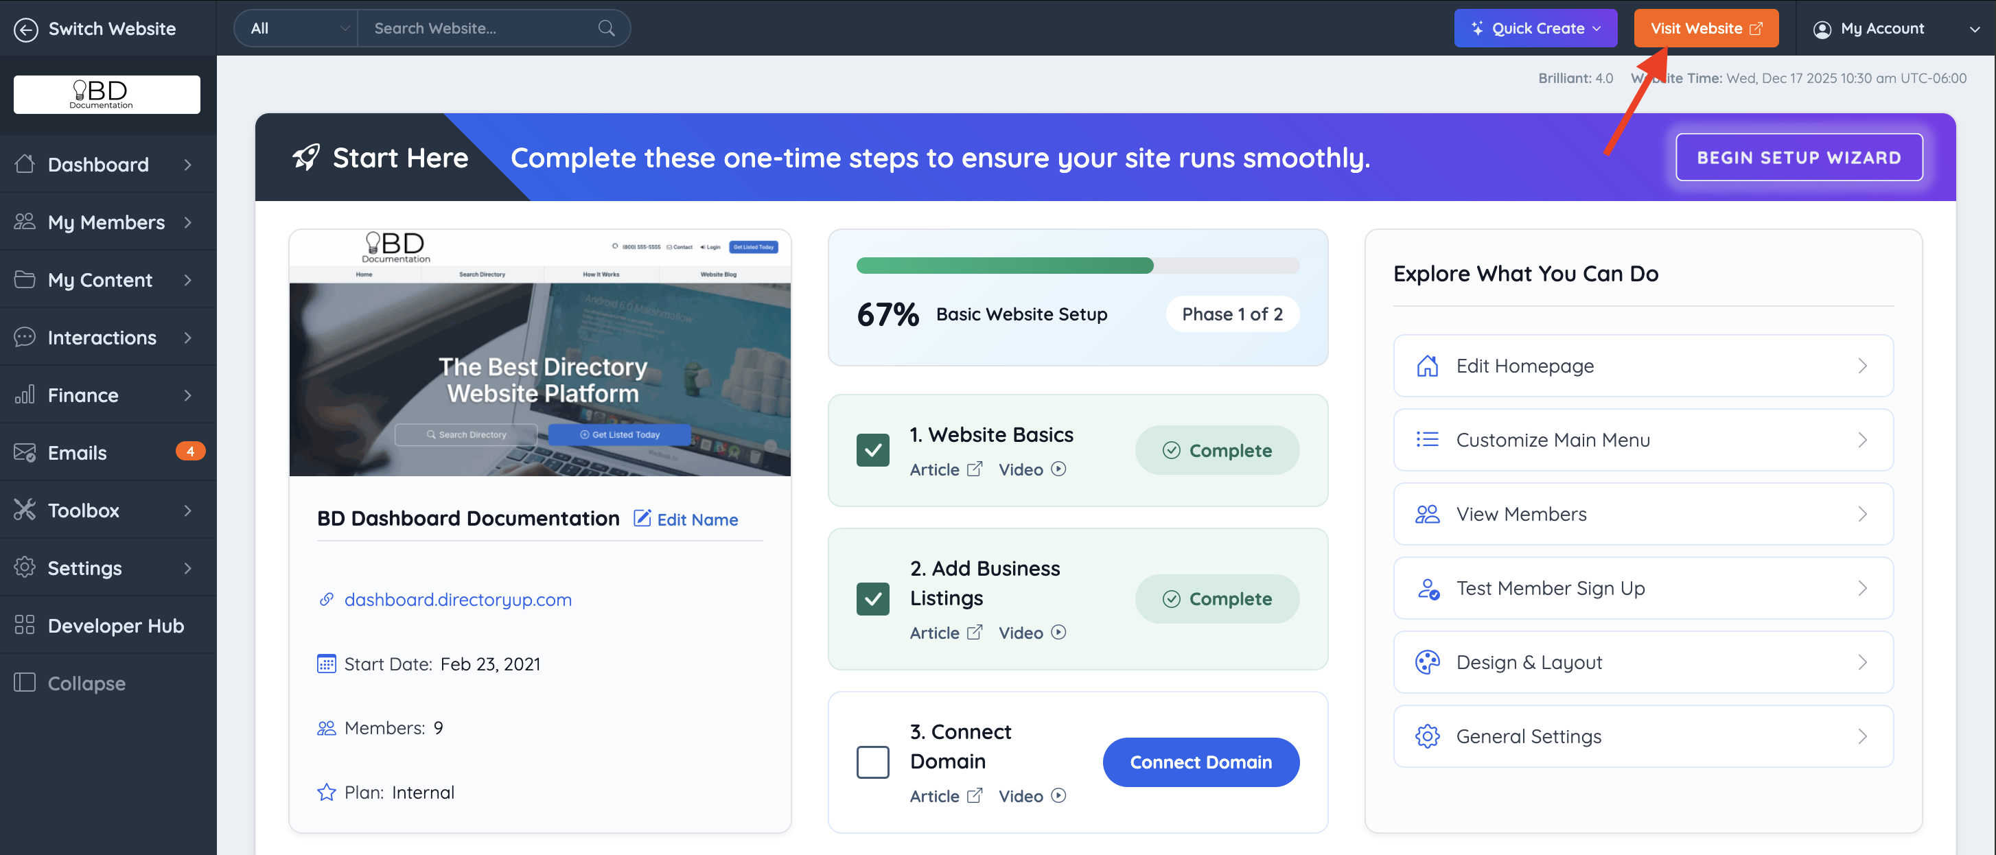Toggle the Website Basics checkbox
Viewport: 1996px width, 855px height.
click(x=872, y=450)
